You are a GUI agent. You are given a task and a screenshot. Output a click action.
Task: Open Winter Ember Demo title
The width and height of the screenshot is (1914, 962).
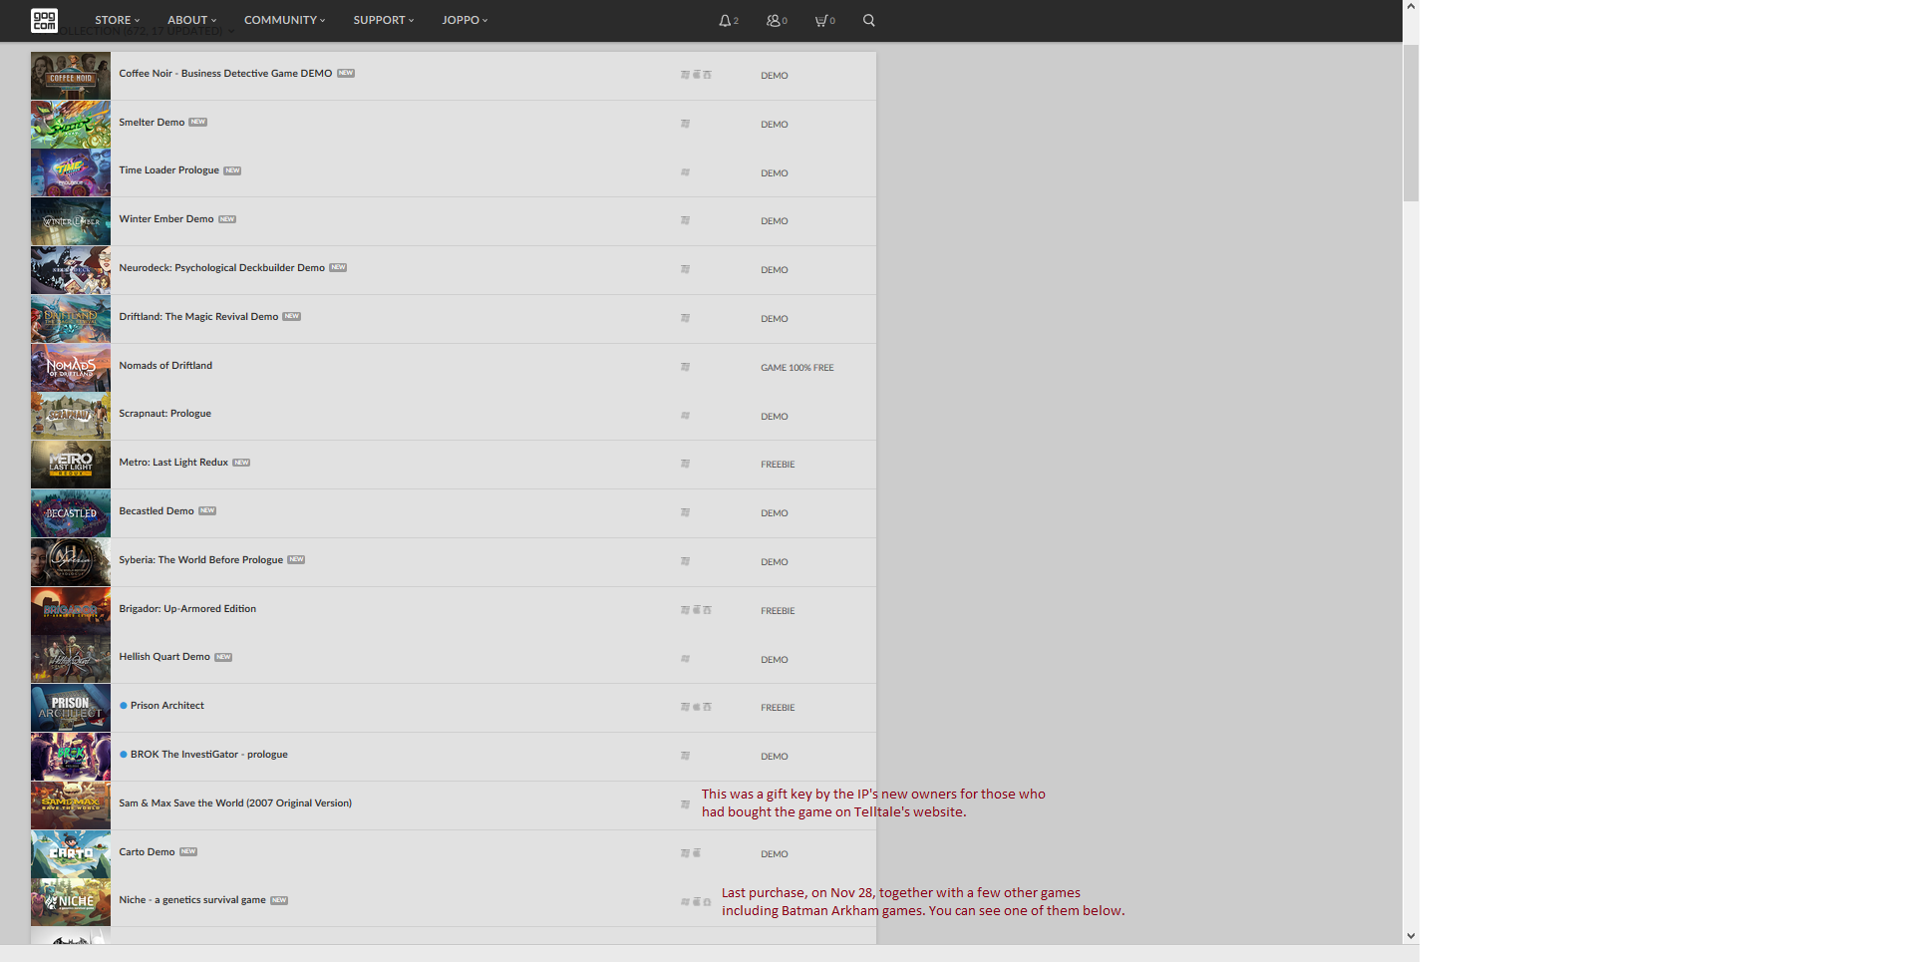tap(166, 219)
